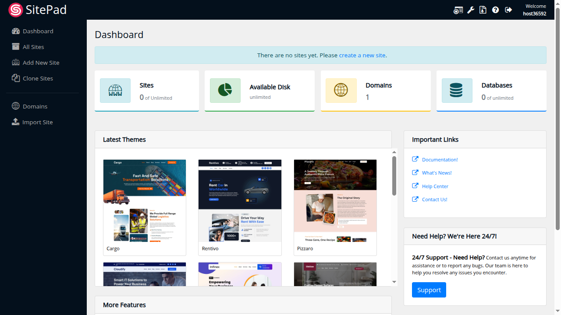Click the Cargo theme name label

[113, 248]
